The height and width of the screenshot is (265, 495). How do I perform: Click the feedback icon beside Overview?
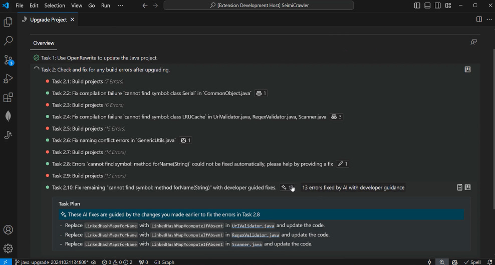473,42
